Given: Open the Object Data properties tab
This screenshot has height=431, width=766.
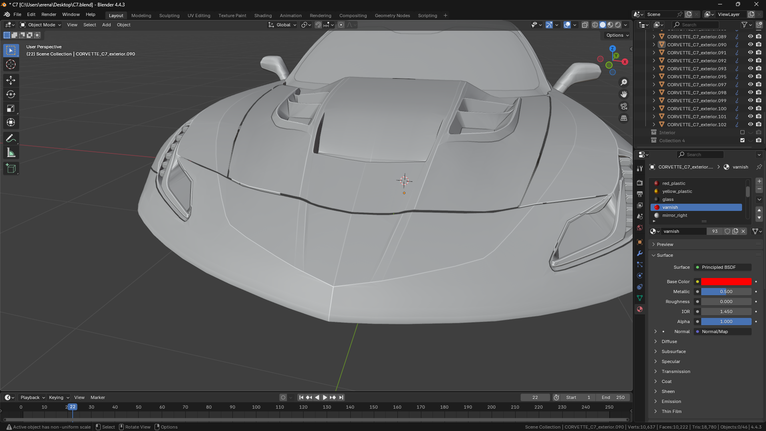Looking at the screenshot, I should 640,298.
